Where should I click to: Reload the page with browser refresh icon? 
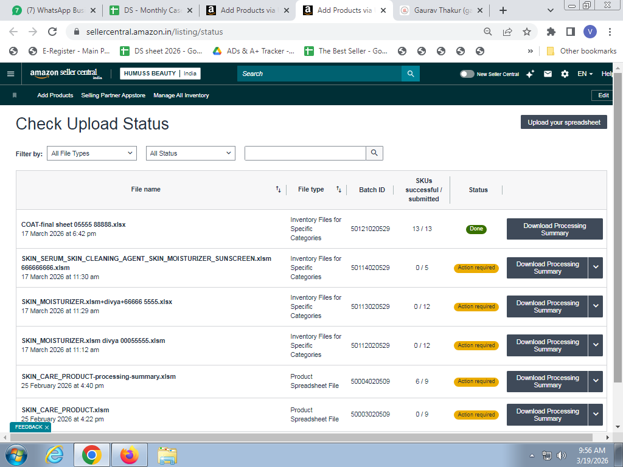pyautogui.click(x=52, y=32)
